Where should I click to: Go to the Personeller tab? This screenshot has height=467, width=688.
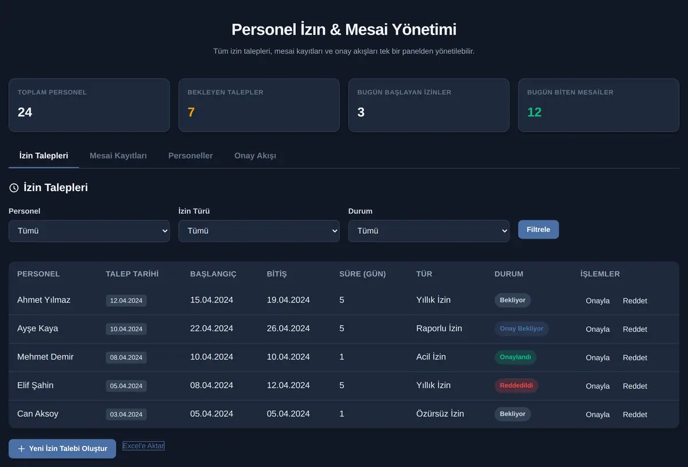pyautogui.click(x=190, y=156)
